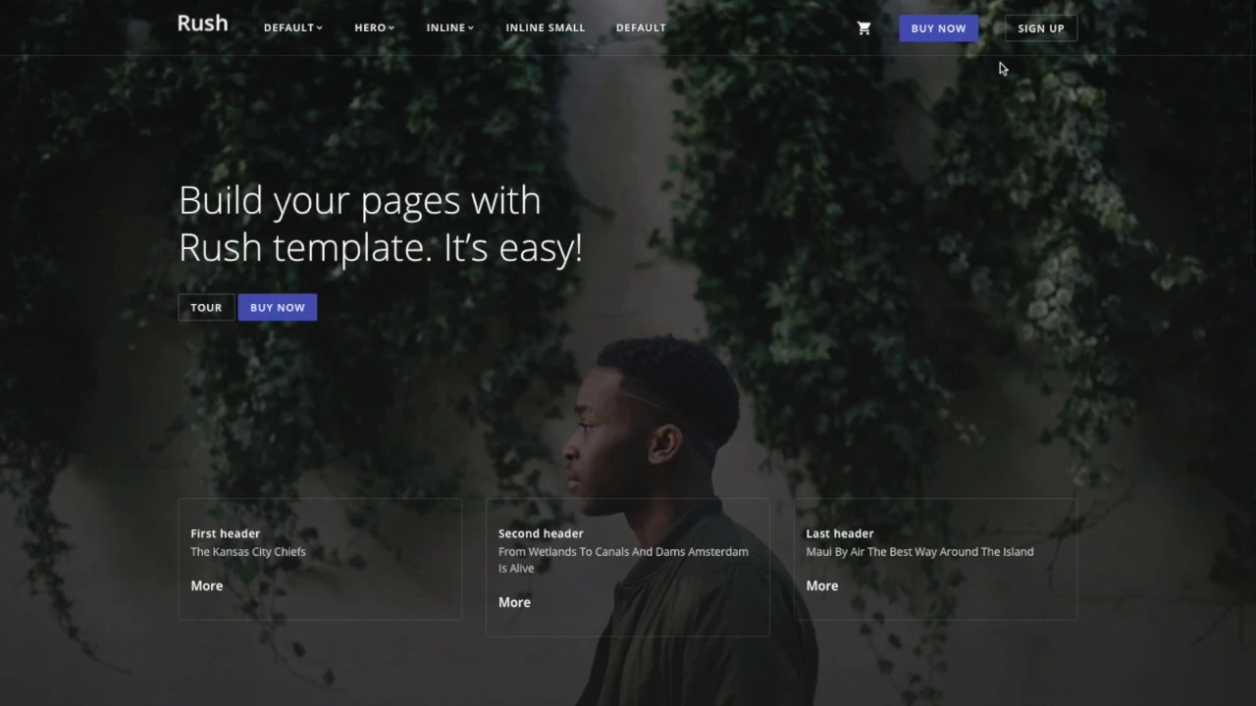Select the 'Second header' card title
Image resolution: width=1256 pixels, height=706 pixels.
(x=541, y=533)
